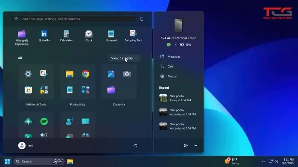This screenshot has height=167, width=298.
Task: Open Microsoft Clipchamp pinned app
Action: (22, 38)
